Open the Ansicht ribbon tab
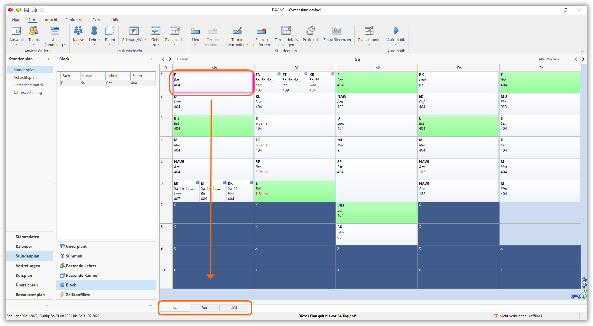 point(51,20)
